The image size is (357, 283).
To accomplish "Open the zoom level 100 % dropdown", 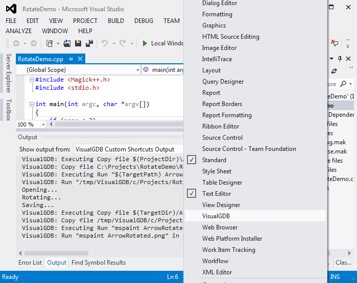I will (43, 124).
